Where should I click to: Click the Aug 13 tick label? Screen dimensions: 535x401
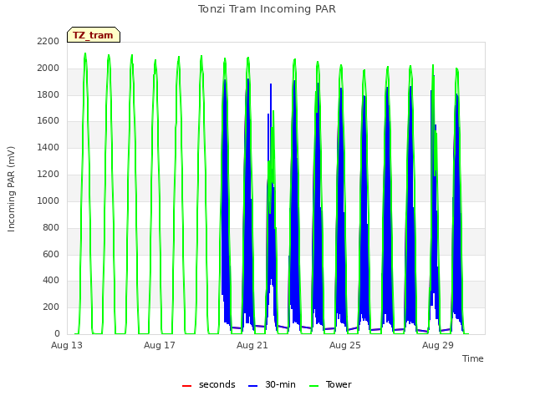click(x=67, y=345)
